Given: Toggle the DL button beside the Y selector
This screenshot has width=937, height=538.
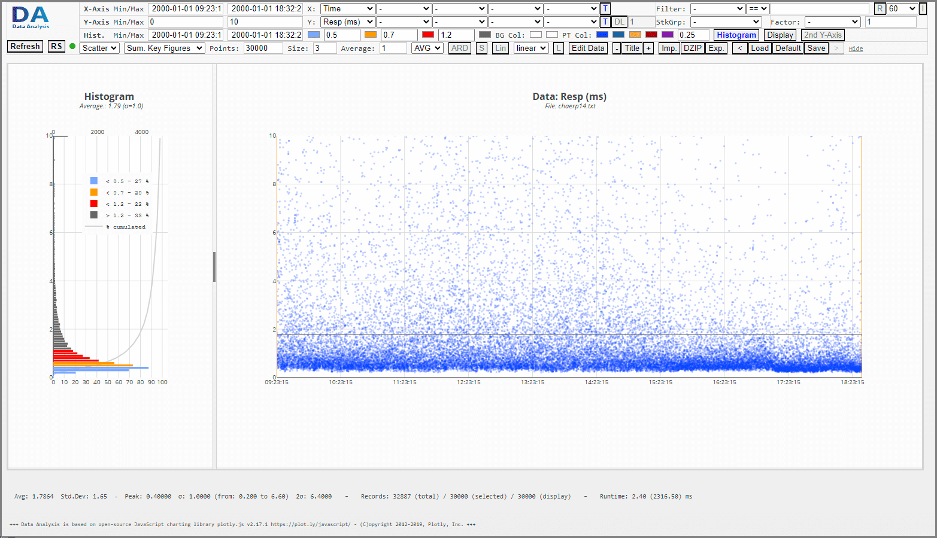Looking at the screenshot, I should click(619, 22).
